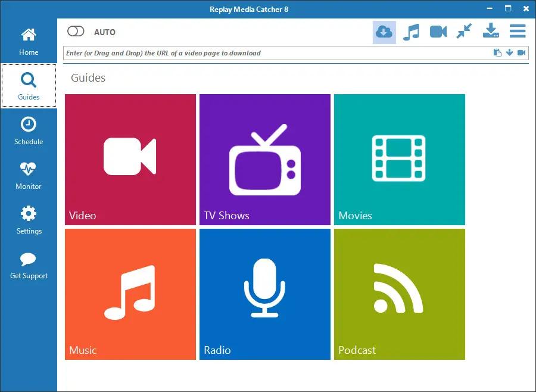Screen dimensions: 536x392
Task: Open the hamburger main menu
Action: [x=518, y=31]
